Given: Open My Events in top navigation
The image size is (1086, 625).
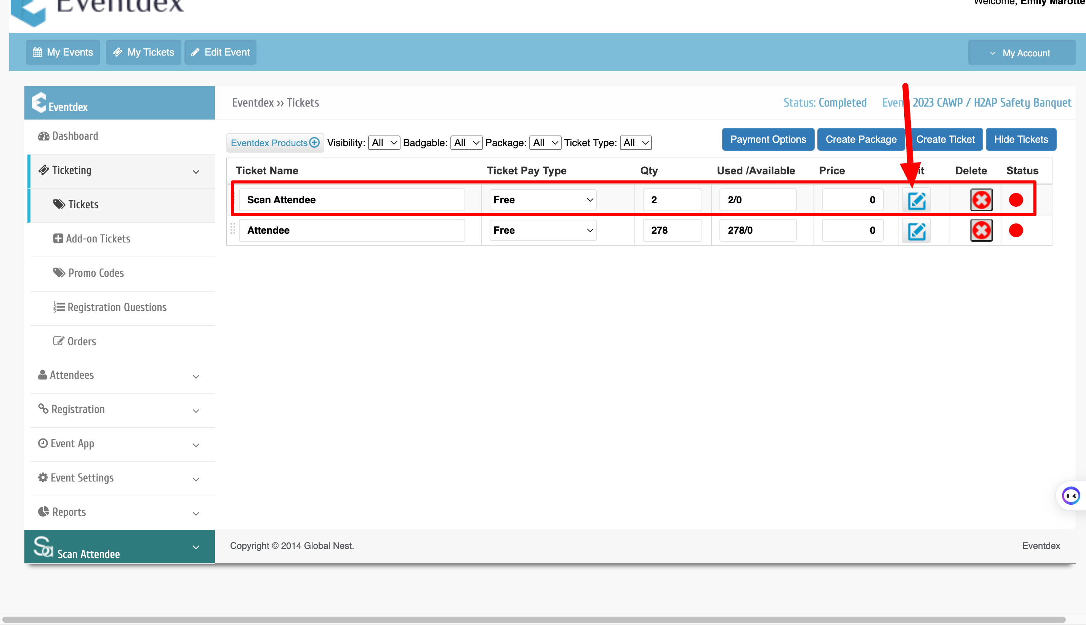Looking at the screenshot, I should (x=63, y=53).
